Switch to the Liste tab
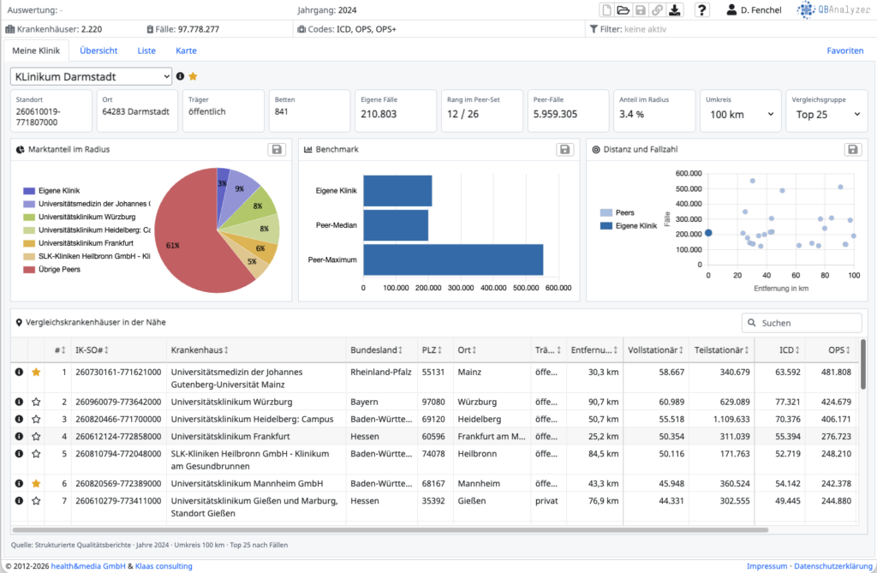The image size is (877, 573). click(x=146, y=51)
